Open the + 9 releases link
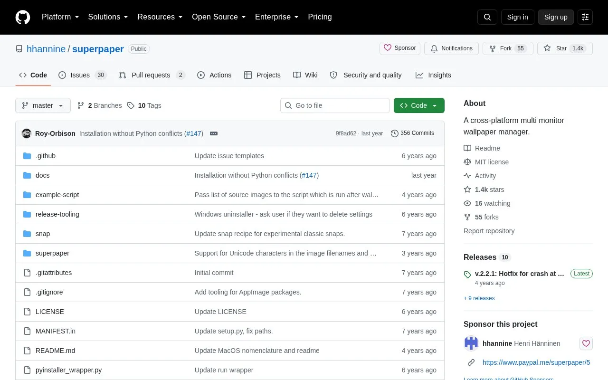Image resolution: width=608 pixels, height=380 pixels. pyautogui.click(x=479, y=298)
